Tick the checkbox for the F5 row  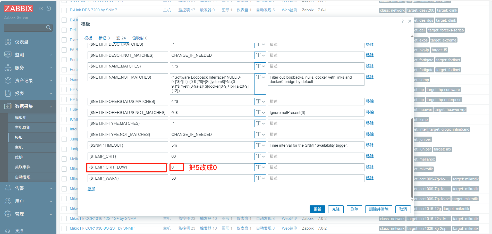[64, 50]
